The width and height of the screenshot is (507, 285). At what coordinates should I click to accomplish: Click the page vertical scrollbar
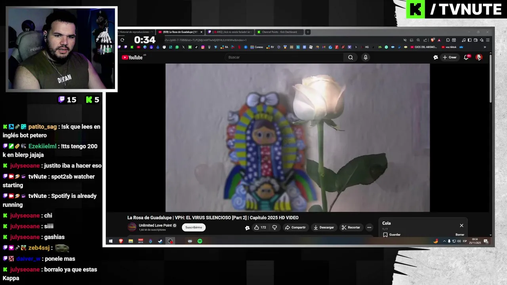coord(491,79)
